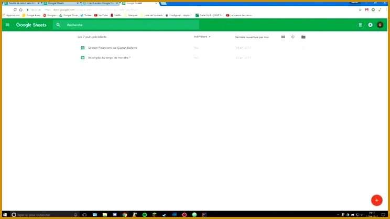Click the Les 7 jours précédents heading
The width and height of the screenshot is (390, 219).
point(92,37)
